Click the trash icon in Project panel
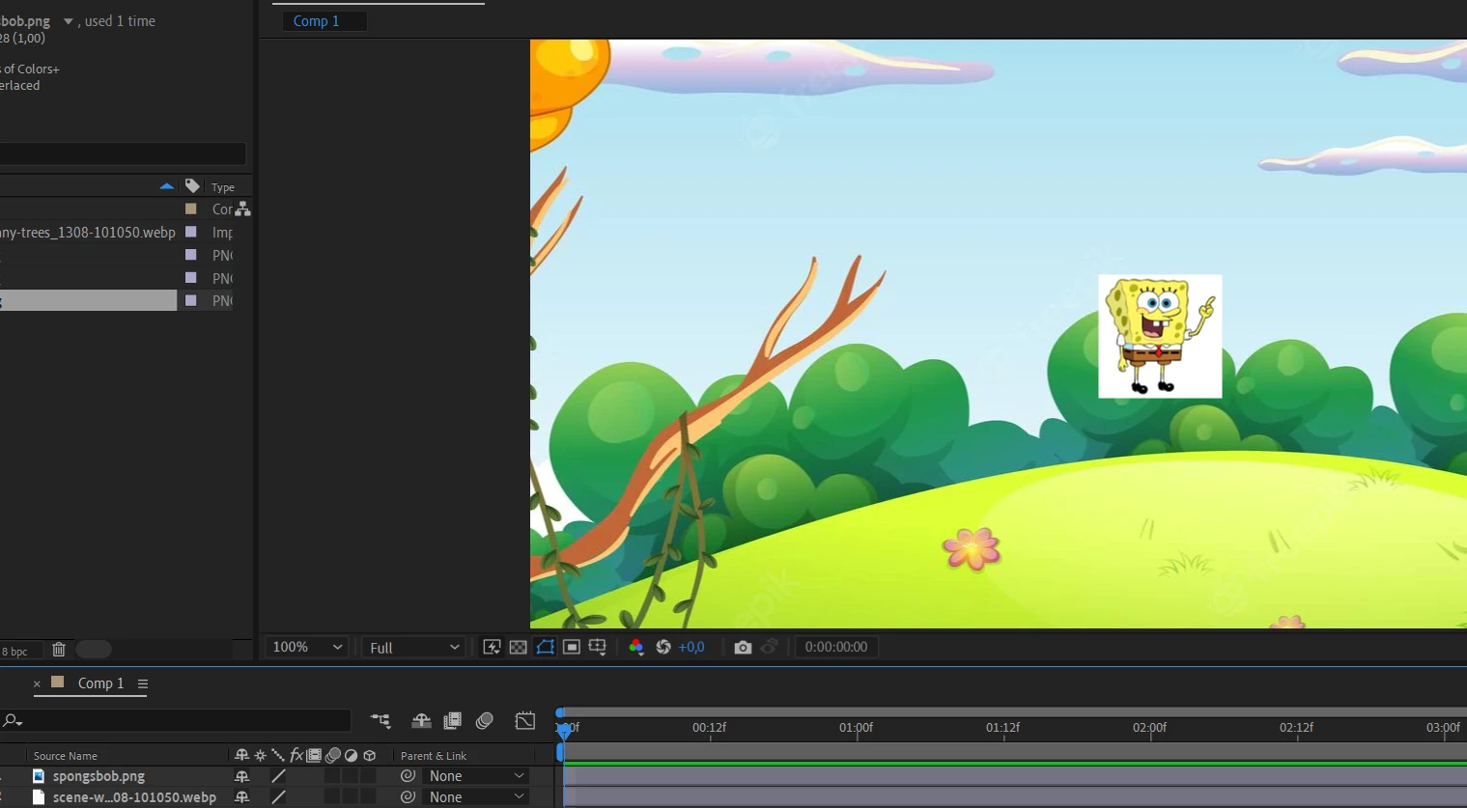 point(59,650)
